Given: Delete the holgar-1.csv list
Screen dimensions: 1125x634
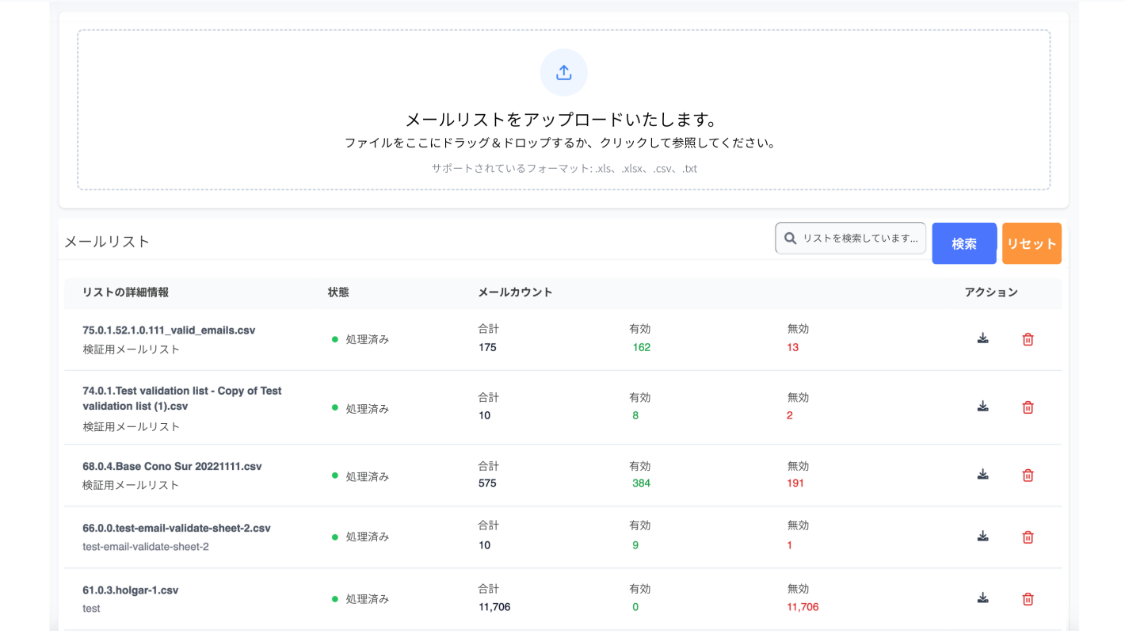Looking at the screenshot, I should 1028,599.
